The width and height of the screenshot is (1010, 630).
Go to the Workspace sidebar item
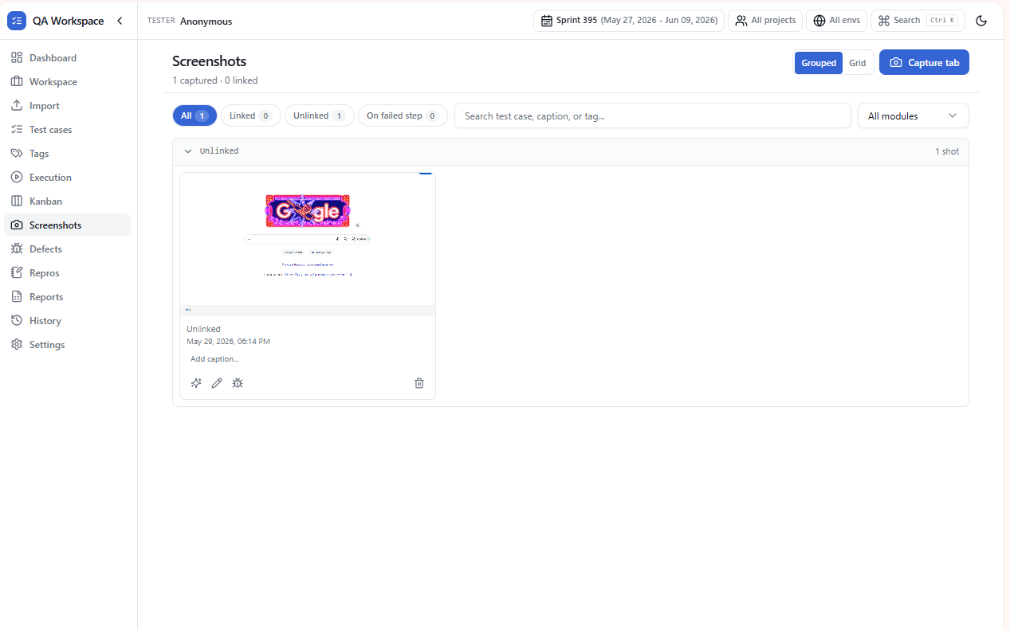tap(68, 82)
